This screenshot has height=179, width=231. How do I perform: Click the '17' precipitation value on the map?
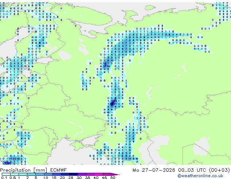click(105, 66)
